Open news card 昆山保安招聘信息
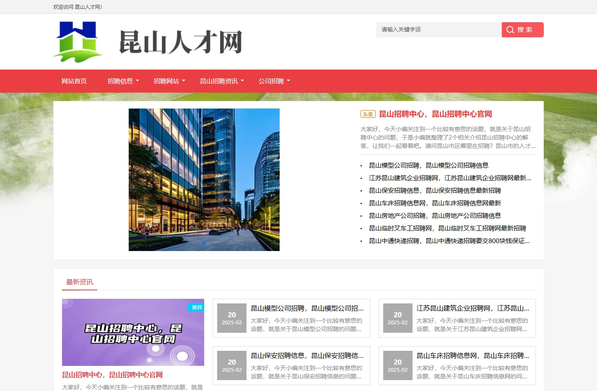Viewport: 597px width, 391px height. point(291,366)
